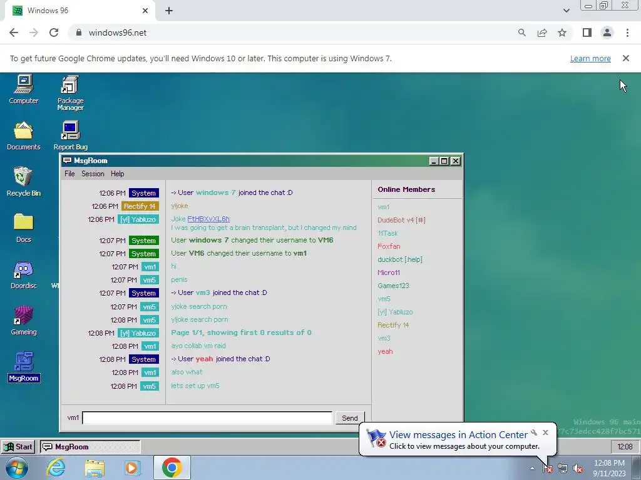The width and height of the screenshot is (641, 480).
Task: Maximize the MsgRoom window
Action: (444, 161)
